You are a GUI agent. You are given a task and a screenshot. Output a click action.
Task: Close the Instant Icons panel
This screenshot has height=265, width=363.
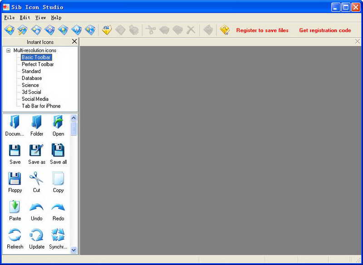point(74,41)
